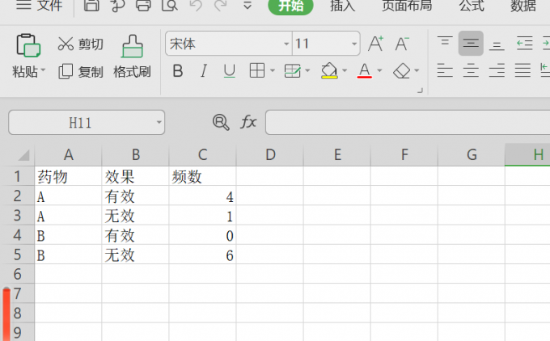Screen dimensions: 550x341
Task: Click cell C4 with value 0
Action: tap(202, 235)
